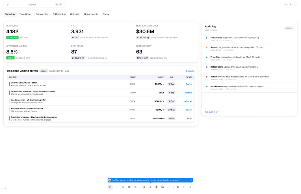Open the layers stack icon in dock
The height and width of the screenshot is (194, 301).
[x=123, y=187]
